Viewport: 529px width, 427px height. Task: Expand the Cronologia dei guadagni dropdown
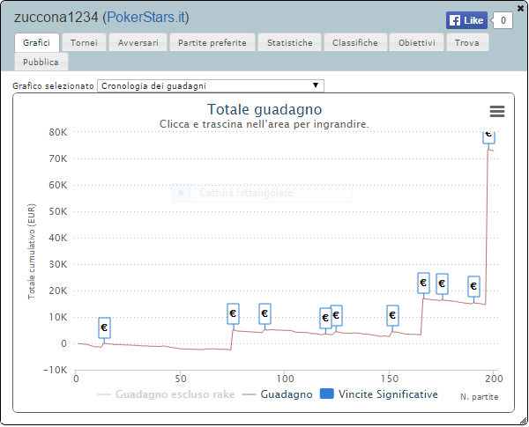(x=211, y=85)
